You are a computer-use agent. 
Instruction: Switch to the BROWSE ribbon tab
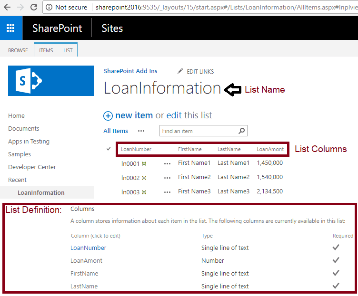pos(18,50)
